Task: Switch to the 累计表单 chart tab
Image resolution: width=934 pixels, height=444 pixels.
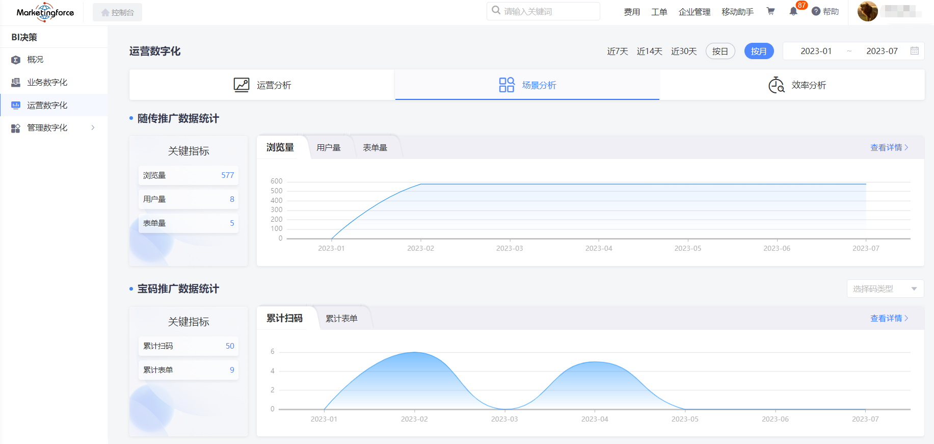Action: [341, 319]
